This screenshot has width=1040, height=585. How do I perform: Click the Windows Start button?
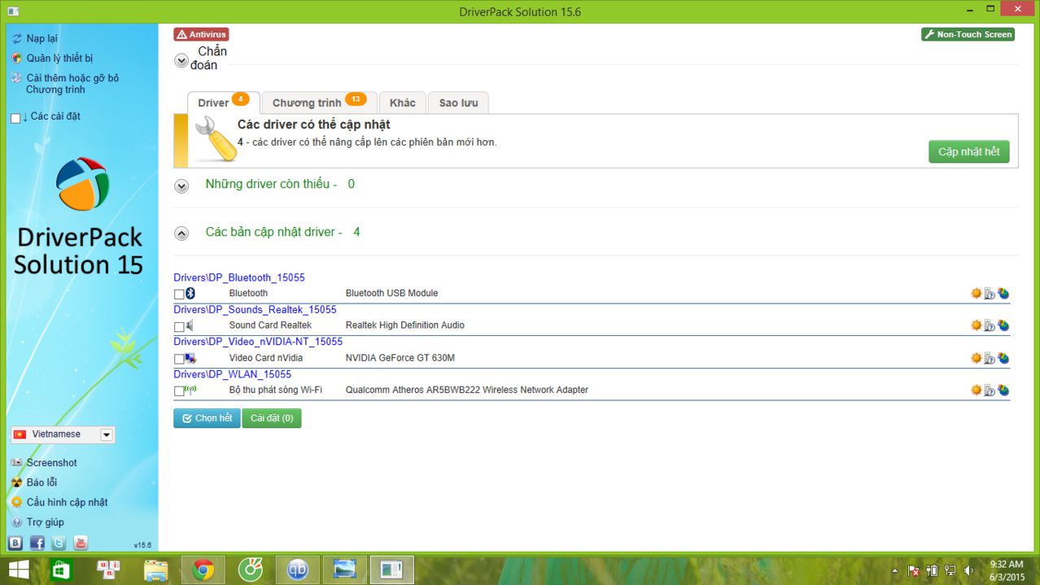tap(19, 570)
